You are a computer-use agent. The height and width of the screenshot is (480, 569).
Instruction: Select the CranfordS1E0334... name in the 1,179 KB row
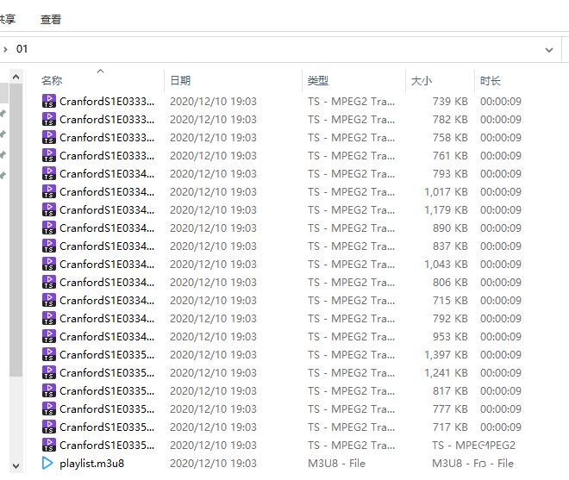(x=107, y=210)
